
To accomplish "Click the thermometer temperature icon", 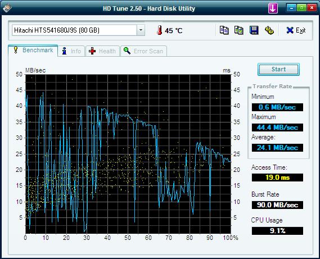I will (x=159, y=30).
